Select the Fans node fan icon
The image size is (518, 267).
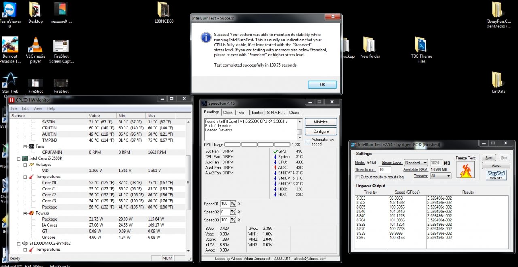[31, 146]
